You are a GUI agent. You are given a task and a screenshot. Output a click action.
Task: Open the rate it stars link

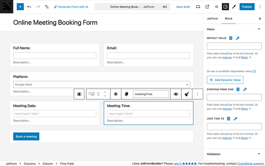coord(185,164)
